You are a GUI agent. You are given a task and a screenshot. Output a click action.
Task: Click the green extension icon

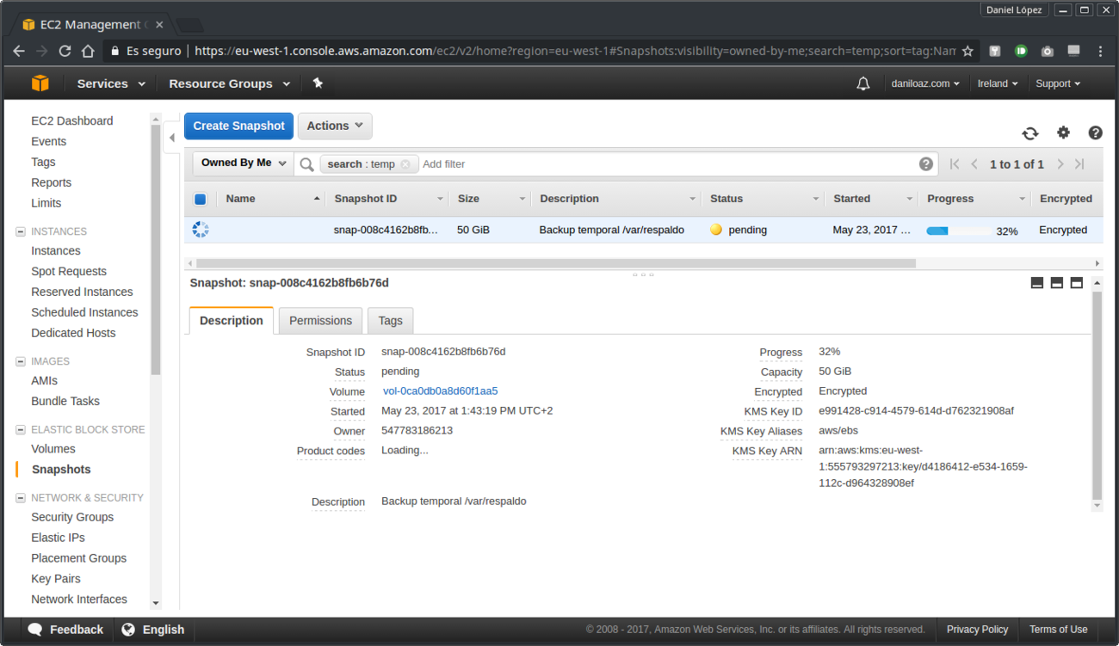1021,52
